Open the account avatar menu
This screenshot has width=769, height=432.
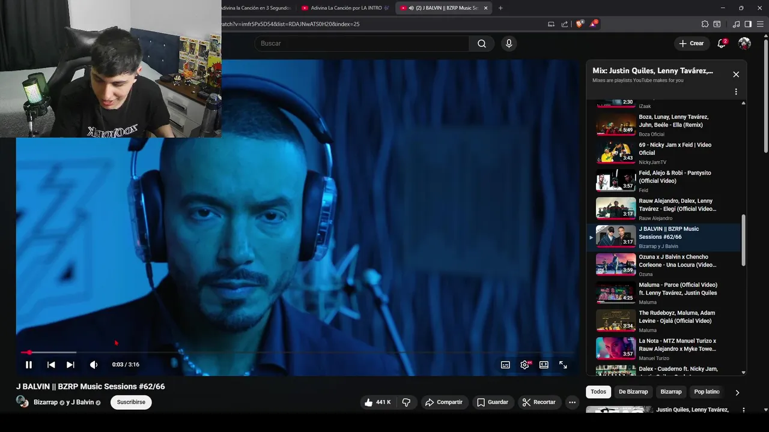click(x=744, y=43)
